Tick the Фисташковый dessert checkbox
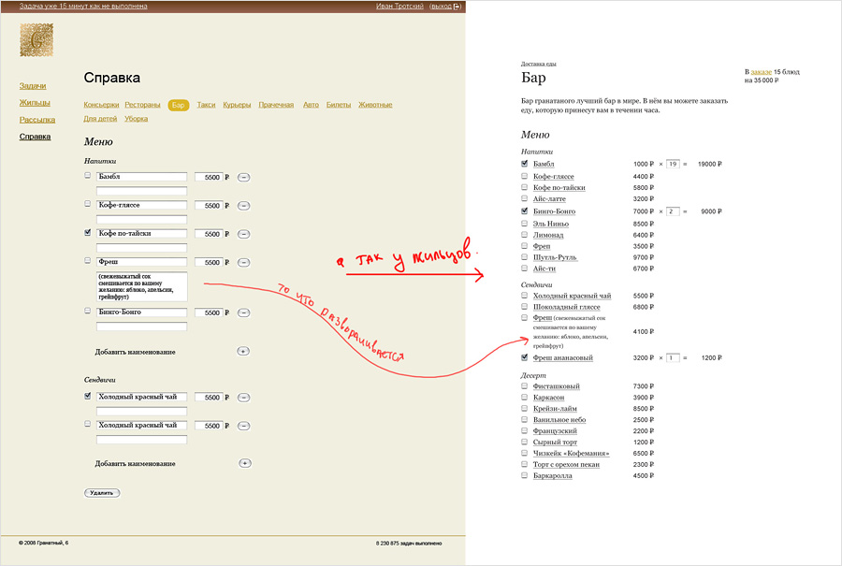The image size is (842, 566). 525,385
